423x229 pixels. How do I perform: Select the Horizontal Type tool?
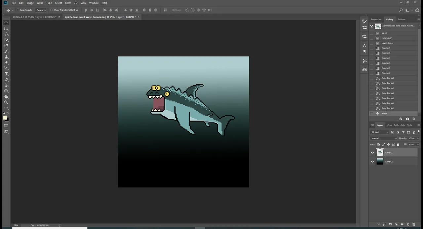6,74
